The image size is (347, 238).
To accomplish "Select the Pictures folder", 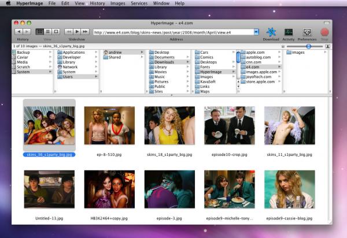I will pyautogui.click(x=169, y=81).
